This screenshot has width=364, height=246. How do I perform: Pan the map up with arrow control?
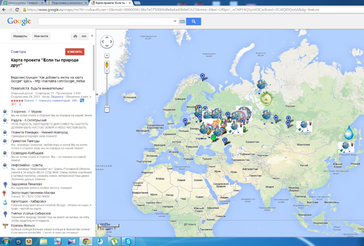(x=107, y=37)
